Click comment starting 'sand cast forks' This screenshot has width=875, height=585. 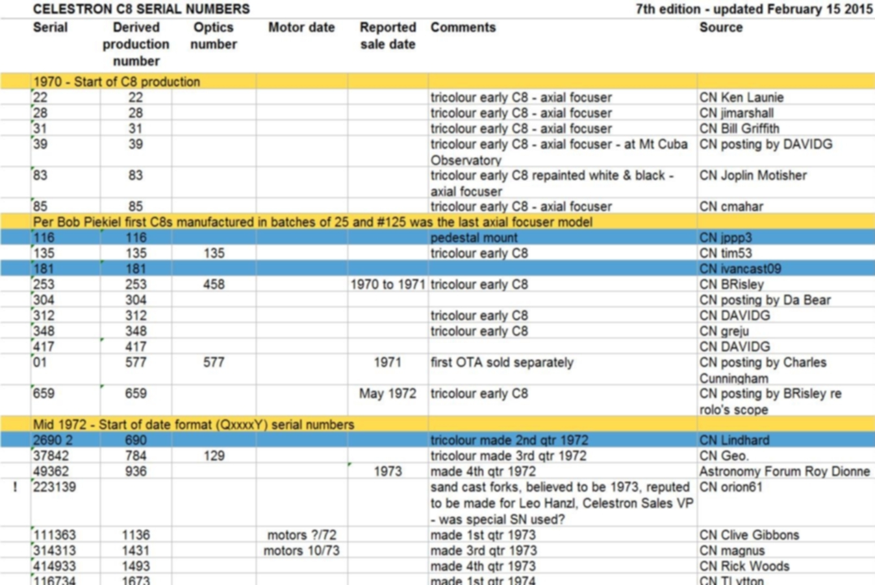click(562, 503)
